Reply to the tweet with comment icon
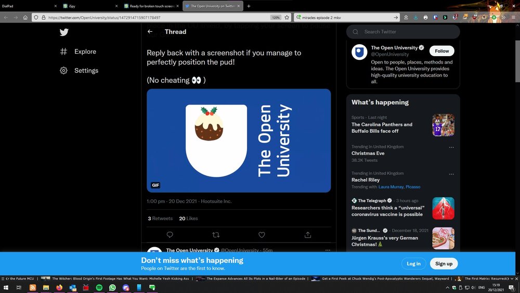The image size is (520, 293). [170, 235]
